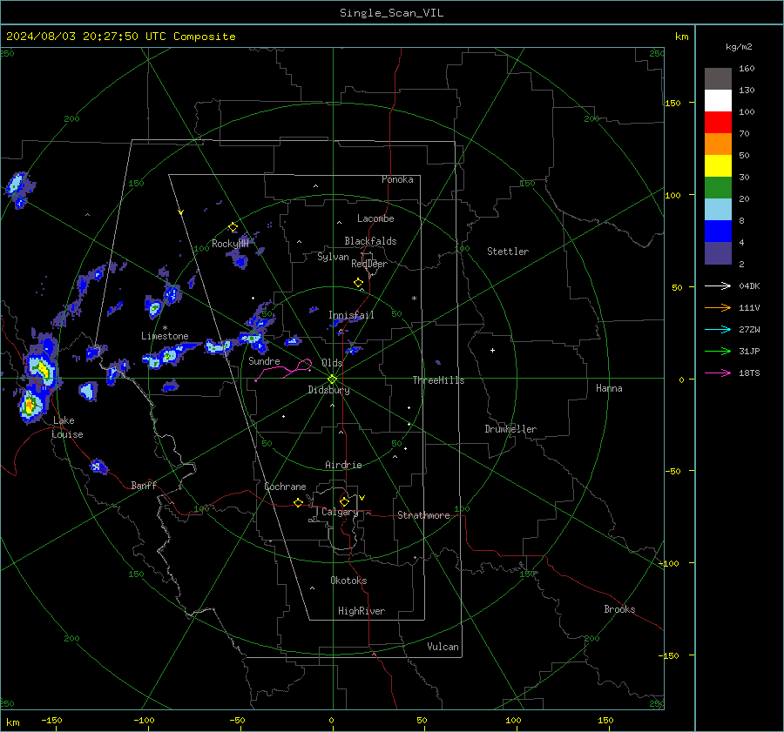784x732 pixels.
Task: Click the Innisfail city label
Action: 351,315
